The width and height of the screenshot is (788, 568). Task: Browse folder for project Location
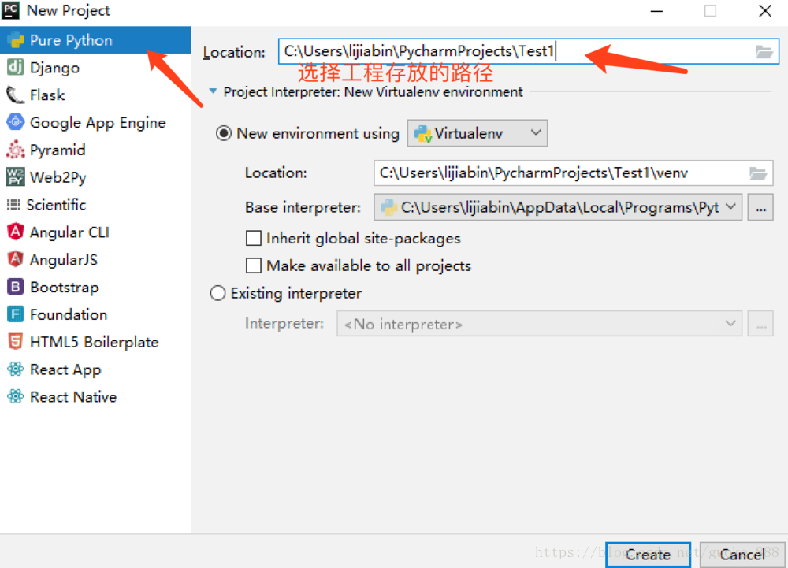click(x=764, y=51)
